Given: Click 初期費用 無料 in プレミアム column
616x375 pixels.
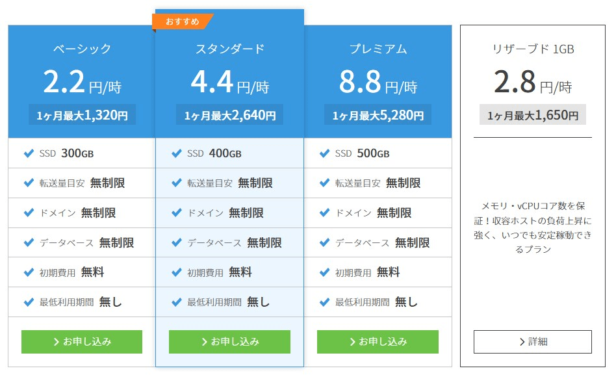Looking at the screenshot, I should [367, 272].
